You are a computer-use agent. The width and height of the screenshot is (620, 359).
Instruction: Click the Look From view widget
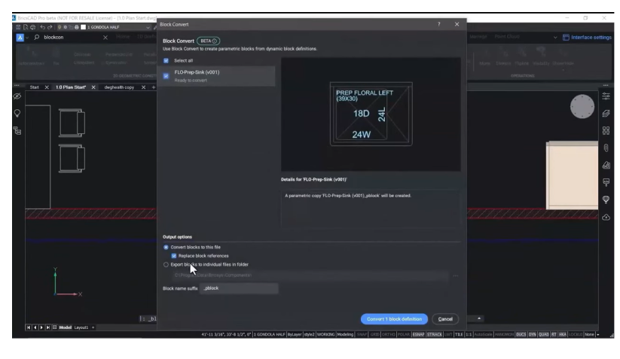click(x=582, y=106)
